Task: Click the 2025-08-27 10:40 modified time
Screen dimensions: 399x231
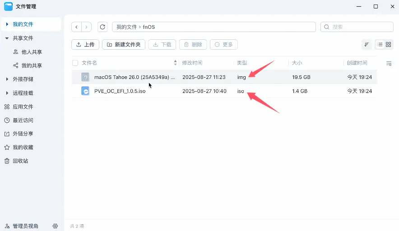Action: [204, 91]
